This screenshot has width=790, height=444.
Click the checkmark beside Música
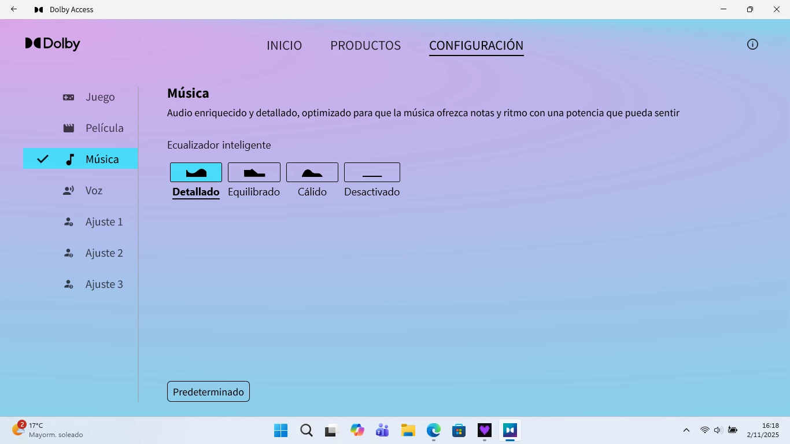pyautogui.click(x=43, y=159)
